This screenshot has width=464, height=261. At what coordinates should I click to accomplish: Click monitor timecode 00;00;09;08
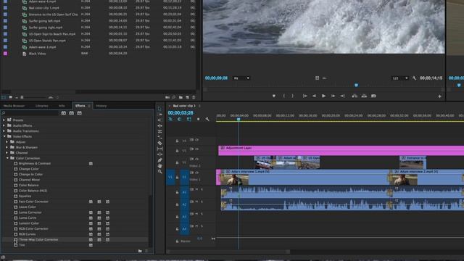[216, 78]
